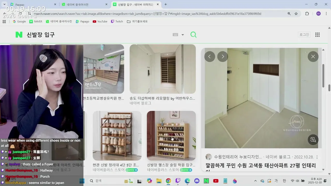Open the Google bookmark
331x186 pixels.
[x=19, y=21]
